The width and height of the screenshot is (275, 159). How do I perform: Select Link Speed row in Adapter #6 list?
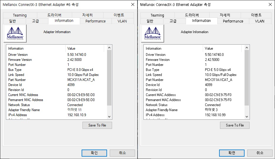(x=57, y=75)
